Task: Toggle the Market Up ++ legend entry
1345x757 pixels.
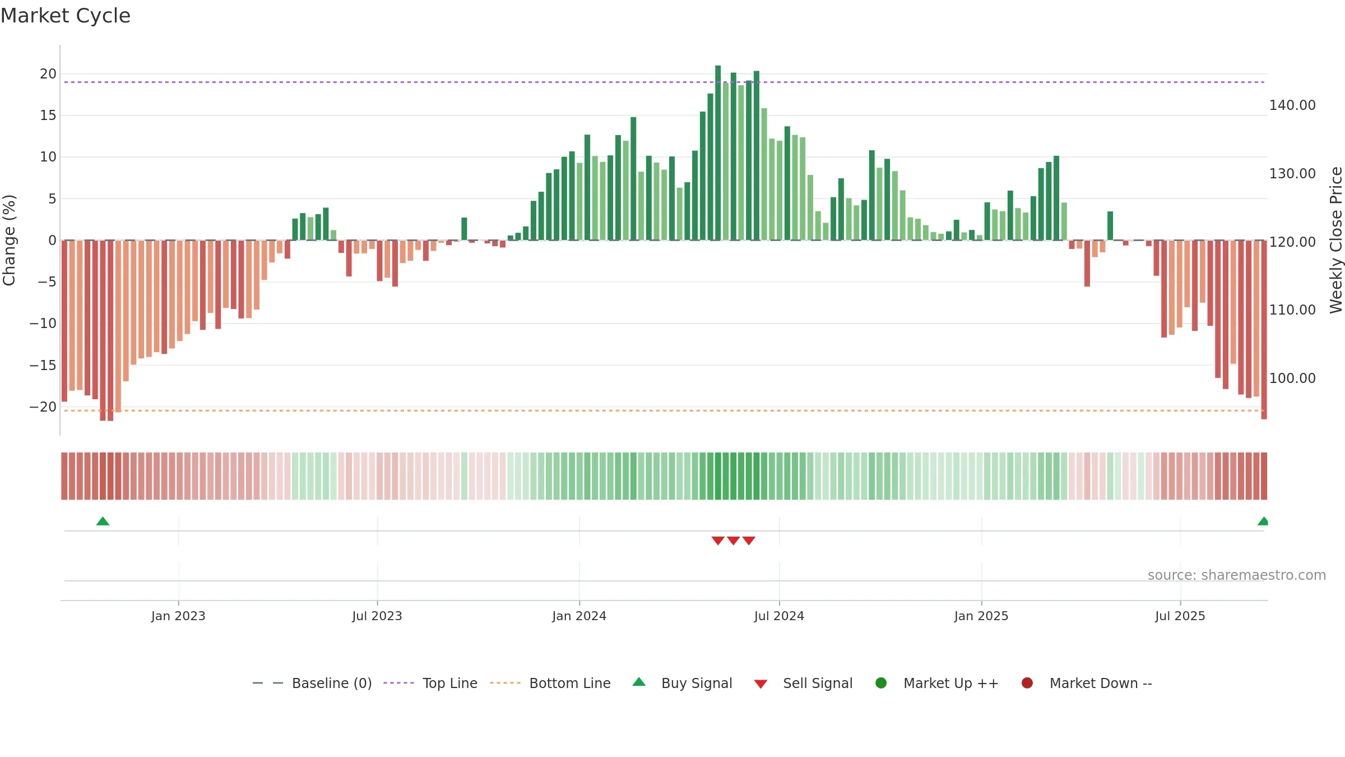Action: [937, 683]
